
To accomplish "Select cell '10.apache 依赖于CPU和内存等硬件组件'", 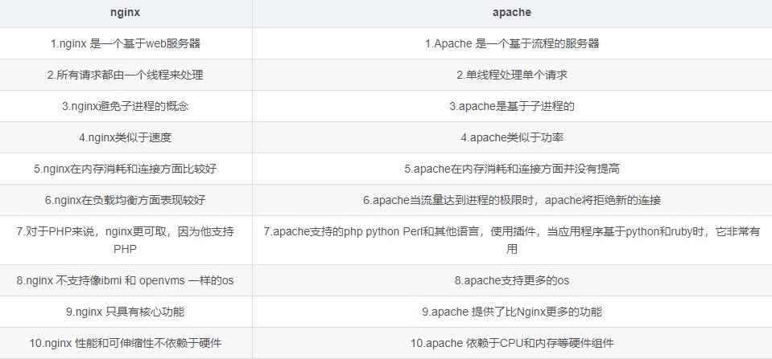I will coord(512,343).
